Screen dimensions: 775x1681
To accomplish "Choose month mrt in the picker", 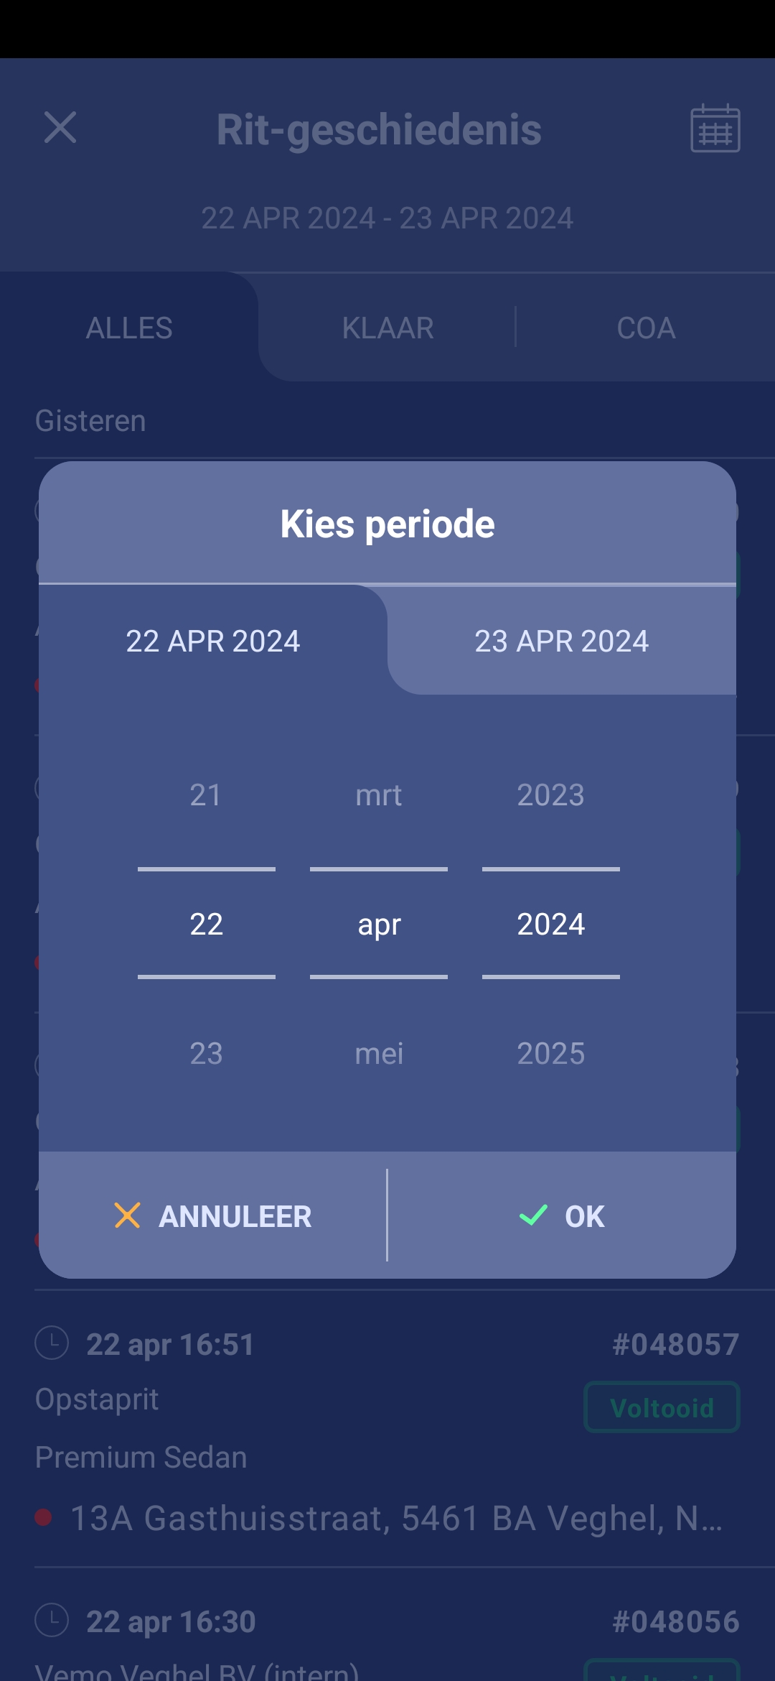I will 379,795.
